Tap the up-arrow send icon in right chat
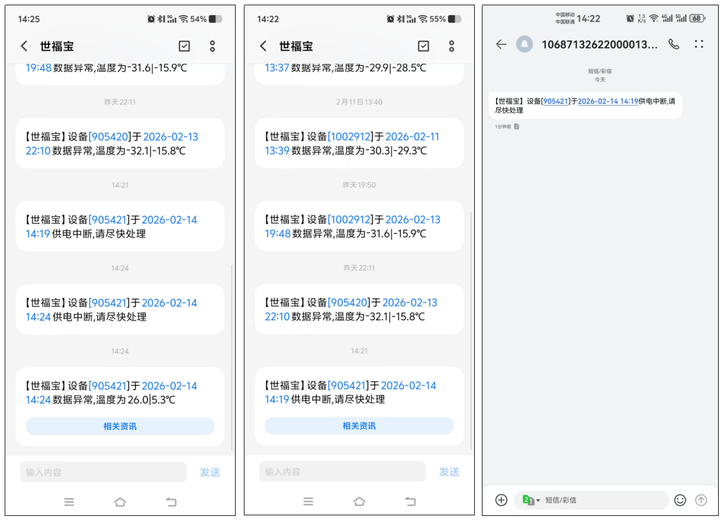This screenshot has height=520, width=724. [700, 500]
